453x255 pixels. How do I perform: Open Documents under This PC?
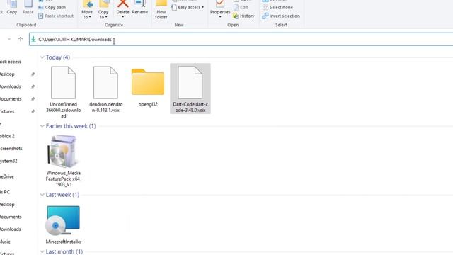[11, 217]
